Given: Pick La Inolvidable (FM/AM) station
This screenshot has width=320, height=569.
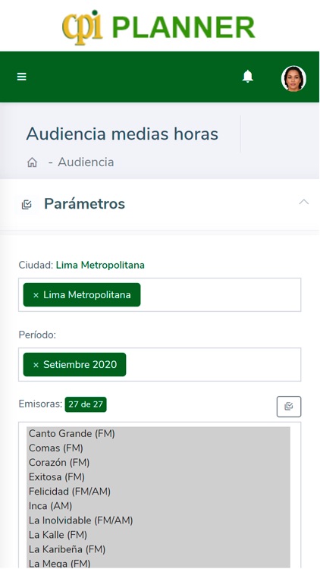Looking at the screenshot, I should [x=158, y=520].
